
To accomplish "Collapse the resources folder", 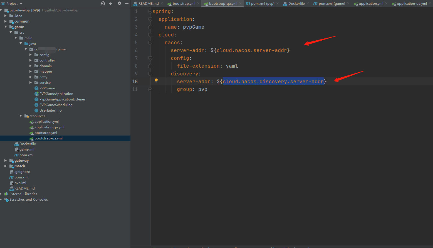I will pos(21,116).
